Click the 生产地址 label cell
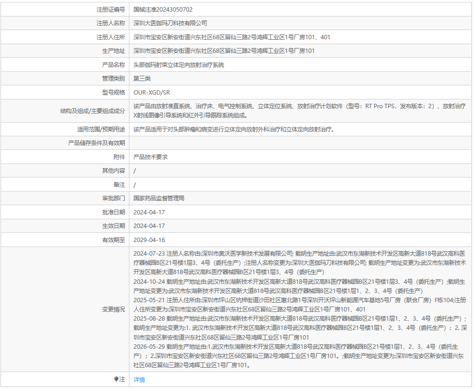475x390 pixels. click(x=65, y=50)
